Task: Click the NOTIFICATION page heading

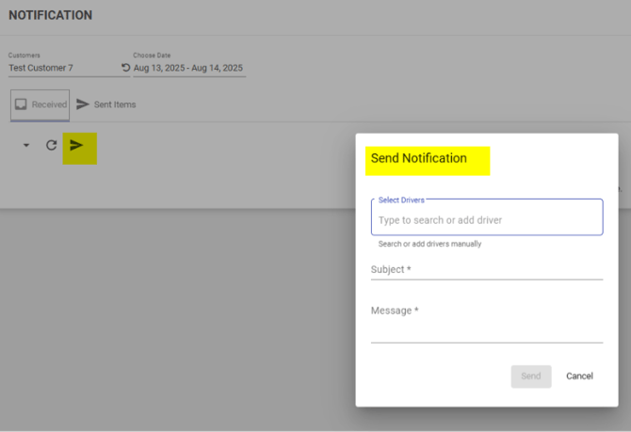Action: click(x=50, y=16)
